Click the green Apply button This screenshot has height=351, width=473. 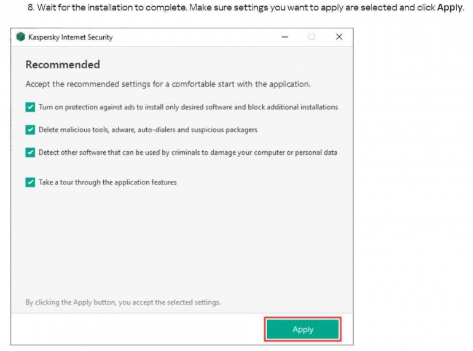[x=303, y=329]
